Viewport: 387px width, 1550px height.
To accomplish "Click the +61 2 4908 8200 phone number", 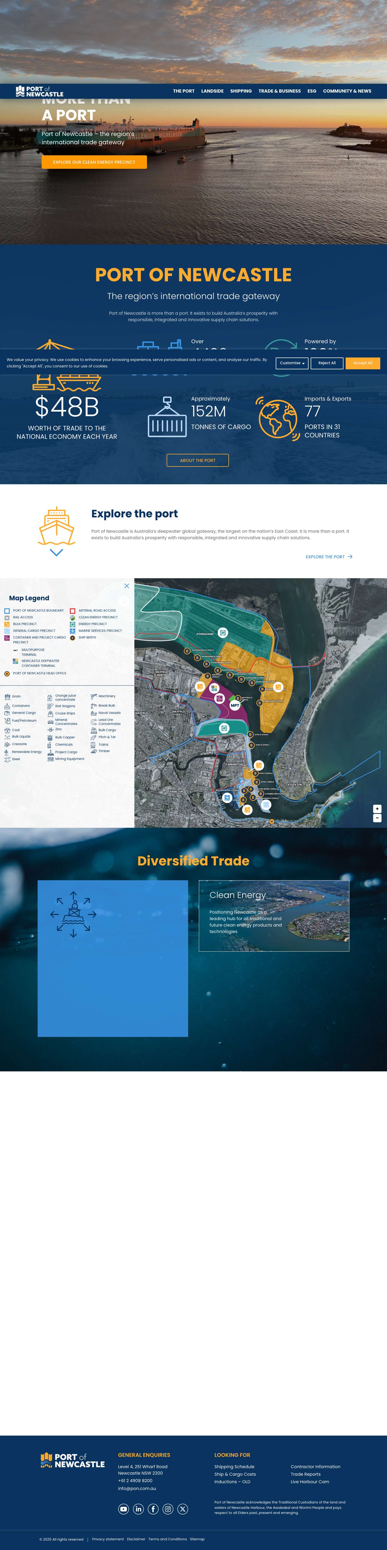I will tap(135, 1480).
